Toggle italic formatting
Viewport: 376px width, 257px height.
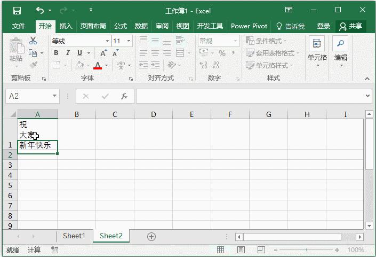pyautogui.click(x=68, y=53)
